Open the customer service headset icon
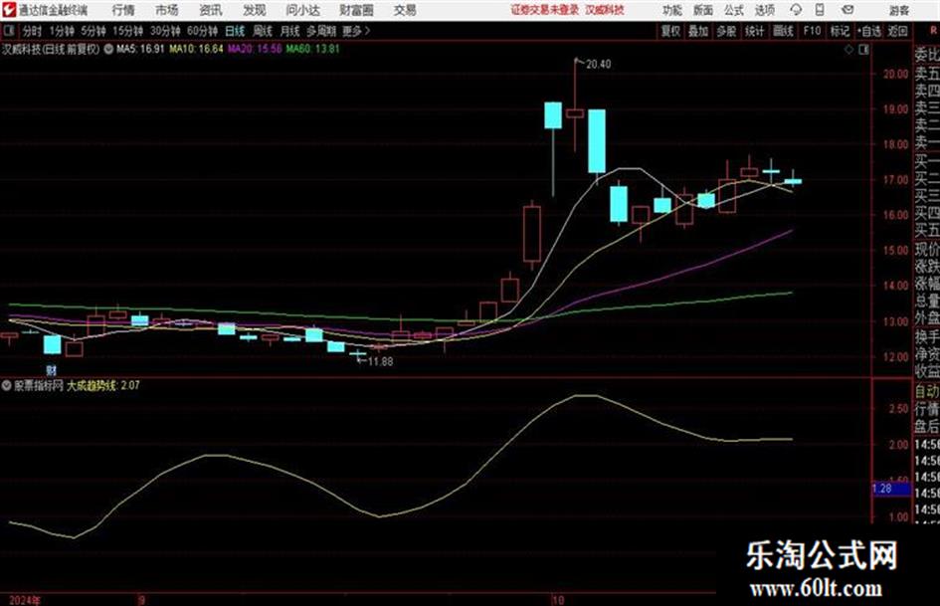The height and width of the screenshot is (606, 940). (x=796, y=10)
